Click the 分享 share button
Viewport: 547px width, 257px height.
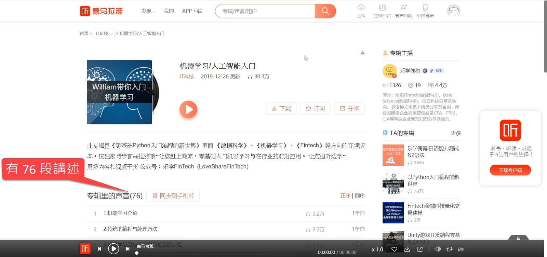pos(349,108)
